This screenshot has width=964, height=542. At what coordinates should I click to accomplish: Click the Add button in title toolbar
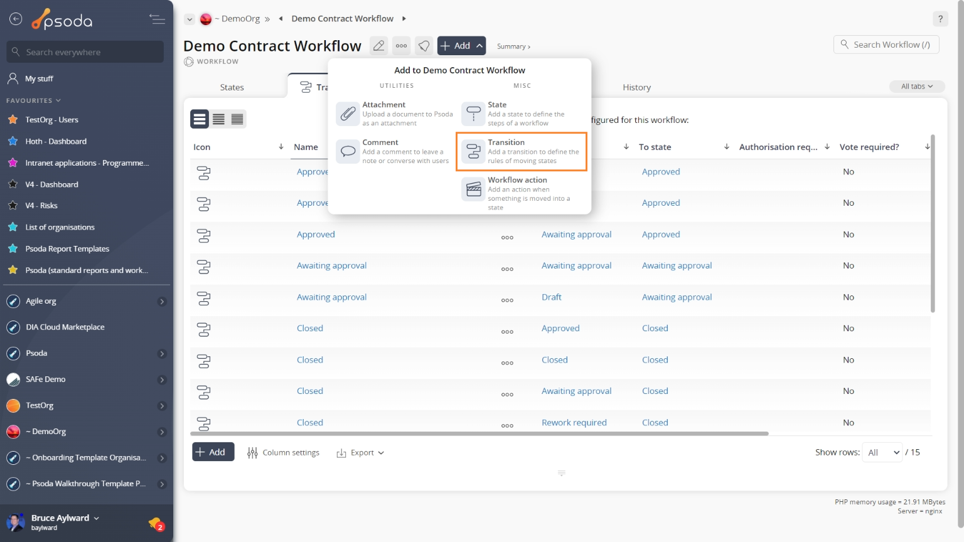coord(461,46)
